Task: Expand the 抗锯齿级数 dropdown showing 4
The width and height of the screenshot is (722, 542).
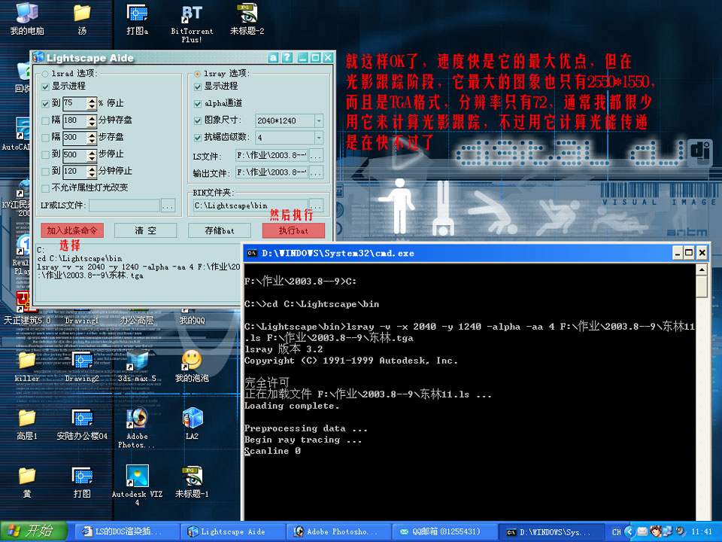Action: 319,137
